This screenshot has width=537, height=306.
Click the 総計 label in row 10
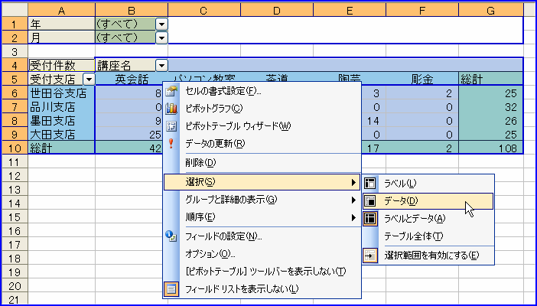click(62, 148)
